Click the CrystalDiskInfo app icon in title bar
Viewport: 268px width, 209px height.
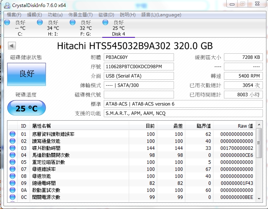[x=7, y=5]
